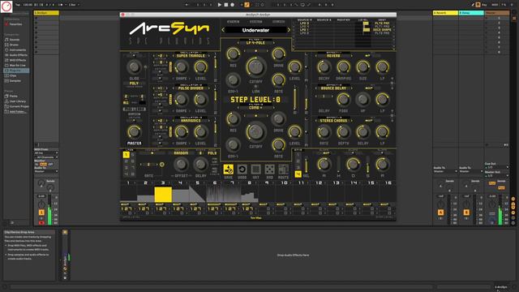Click the Bounce Delay FDBK knob
Image resolution: width=519 pixels, height=292 pixels.
coord(343,99)
